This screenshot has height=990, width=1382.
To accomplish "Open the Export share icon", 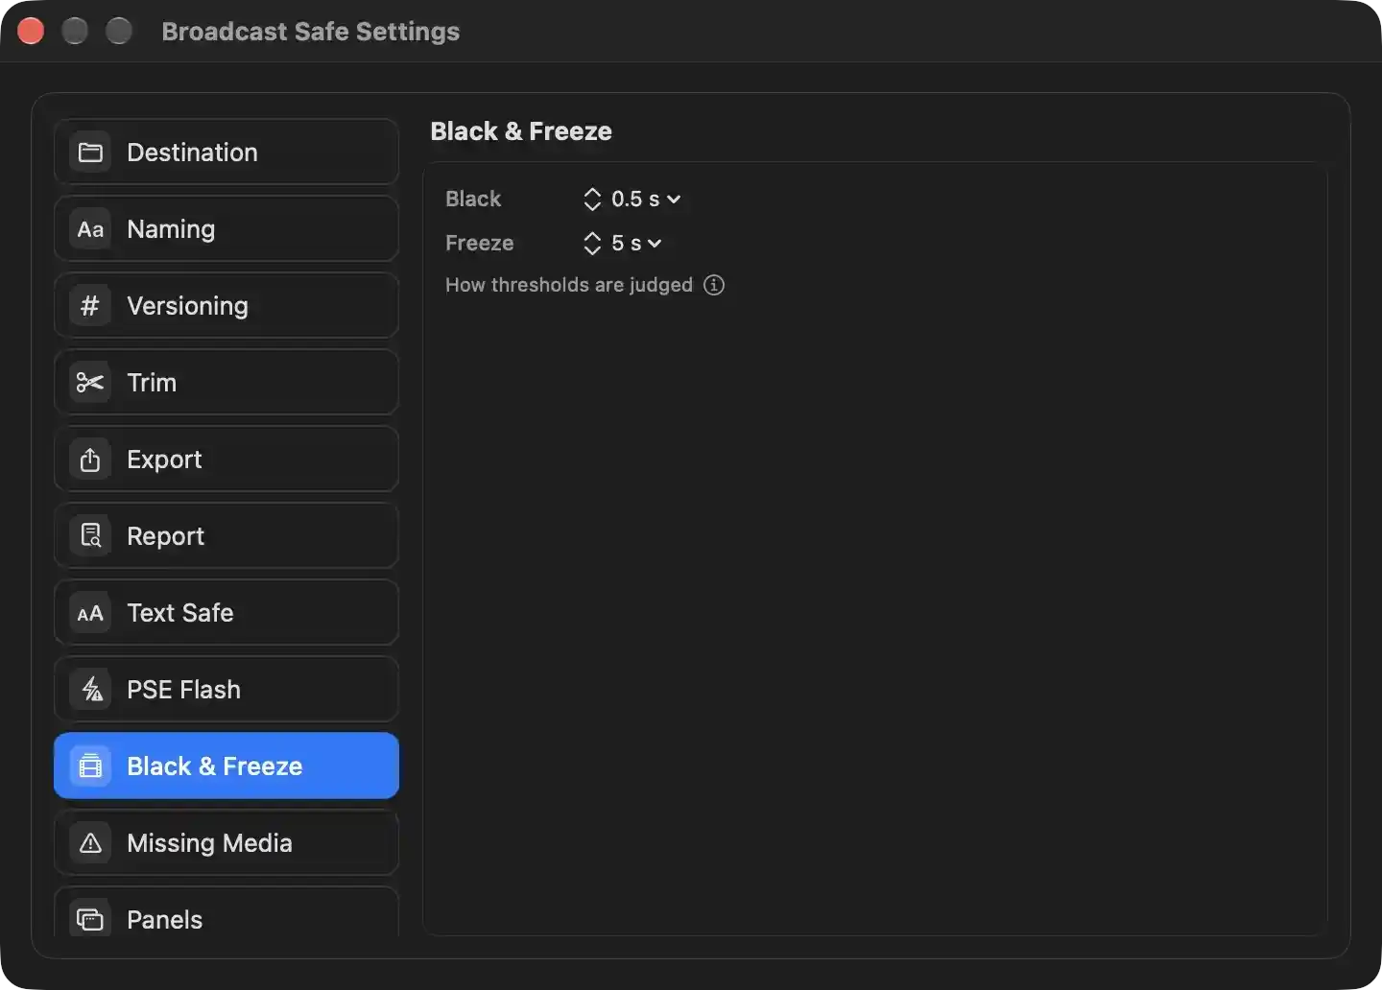I will point(90,460).
